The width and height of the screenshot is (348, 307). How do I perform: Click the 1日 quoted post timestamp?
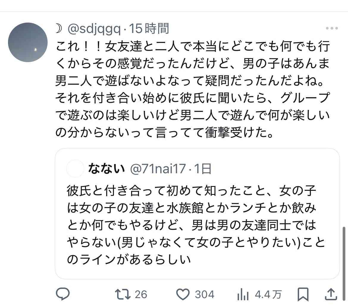point(203,169)
